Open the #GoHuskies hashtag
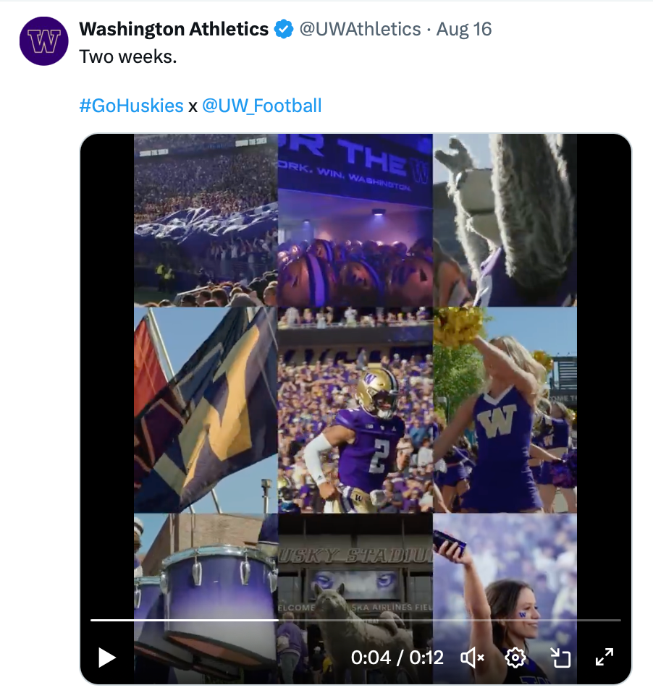 (x=131, y=106)
